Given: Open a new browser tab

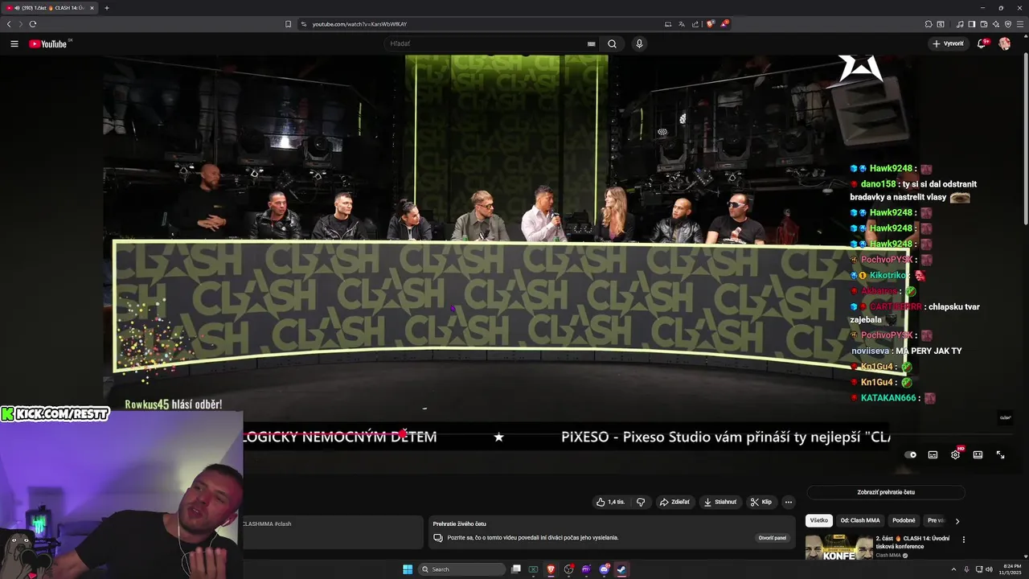Looking at the screenshot, I should point(107,8).
